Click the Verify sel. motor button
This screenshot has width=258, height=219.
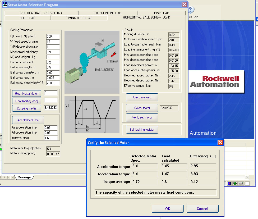(x=142, y=117)
